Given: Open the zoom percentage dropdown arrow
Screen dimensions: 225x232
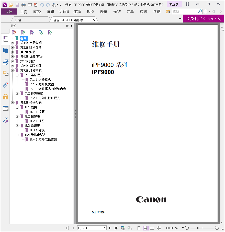Looking at the screenshot, I should tap(183, 228).
